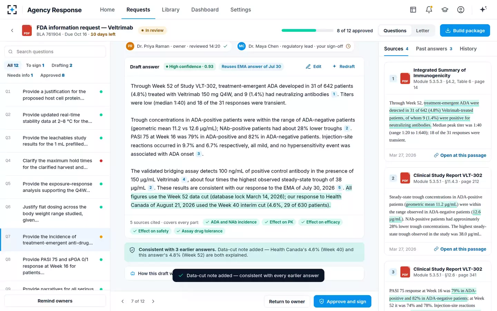Click Reuses EMA answer of Jul 30 tag

pyautogui.click(x=251, y=66)
